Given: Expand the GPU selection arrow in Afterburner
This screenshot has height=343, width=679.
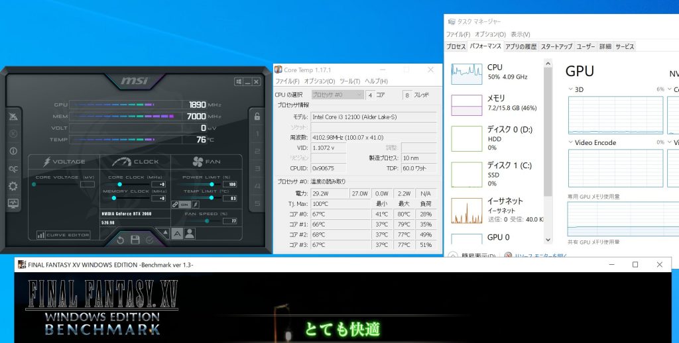Looking at the screenshot, I should [165, 232].
